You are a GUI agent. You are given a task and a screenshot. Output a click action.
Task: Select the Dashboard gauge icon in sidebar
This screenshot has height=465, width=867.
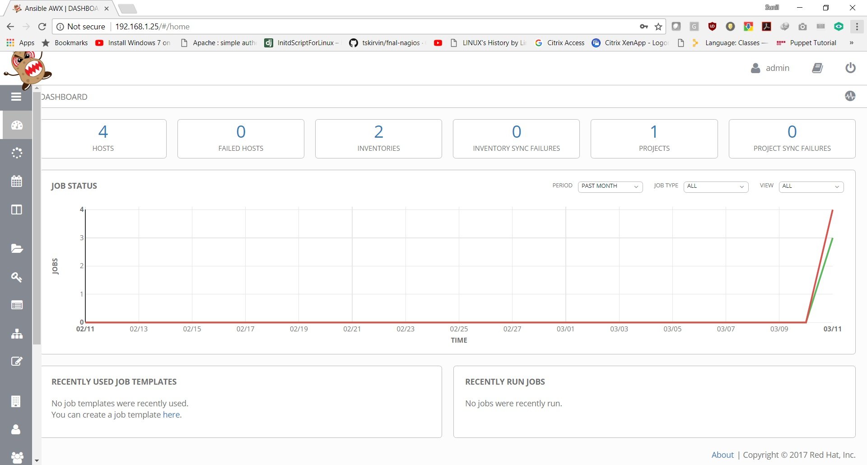(x=17, y=125)
